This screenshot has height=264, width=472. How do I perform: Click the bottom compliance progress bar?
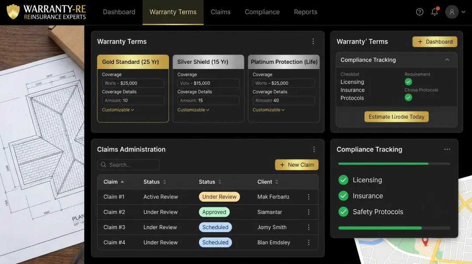[x=394, y=228]
